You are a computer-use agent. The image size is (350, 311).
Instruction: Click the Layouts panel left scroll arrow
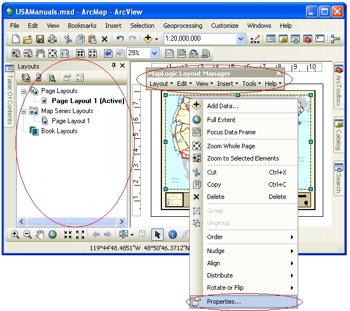click(x=22, y=222)
